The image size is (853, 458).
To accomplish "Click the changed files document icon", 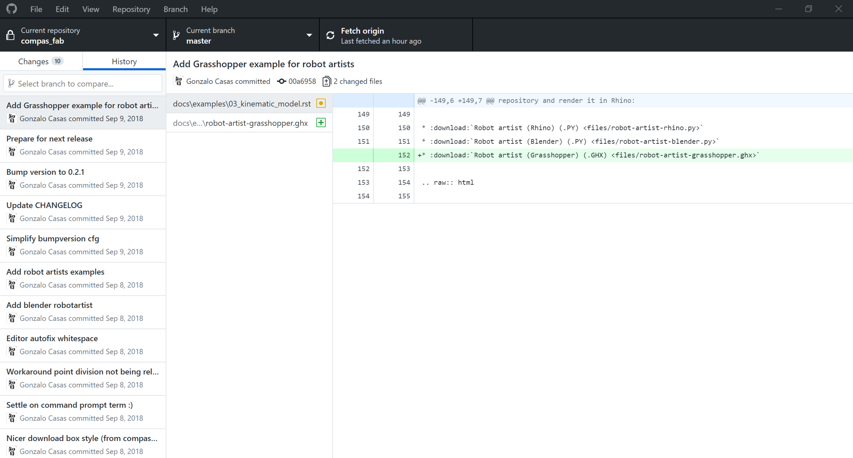I will point(327,81).
